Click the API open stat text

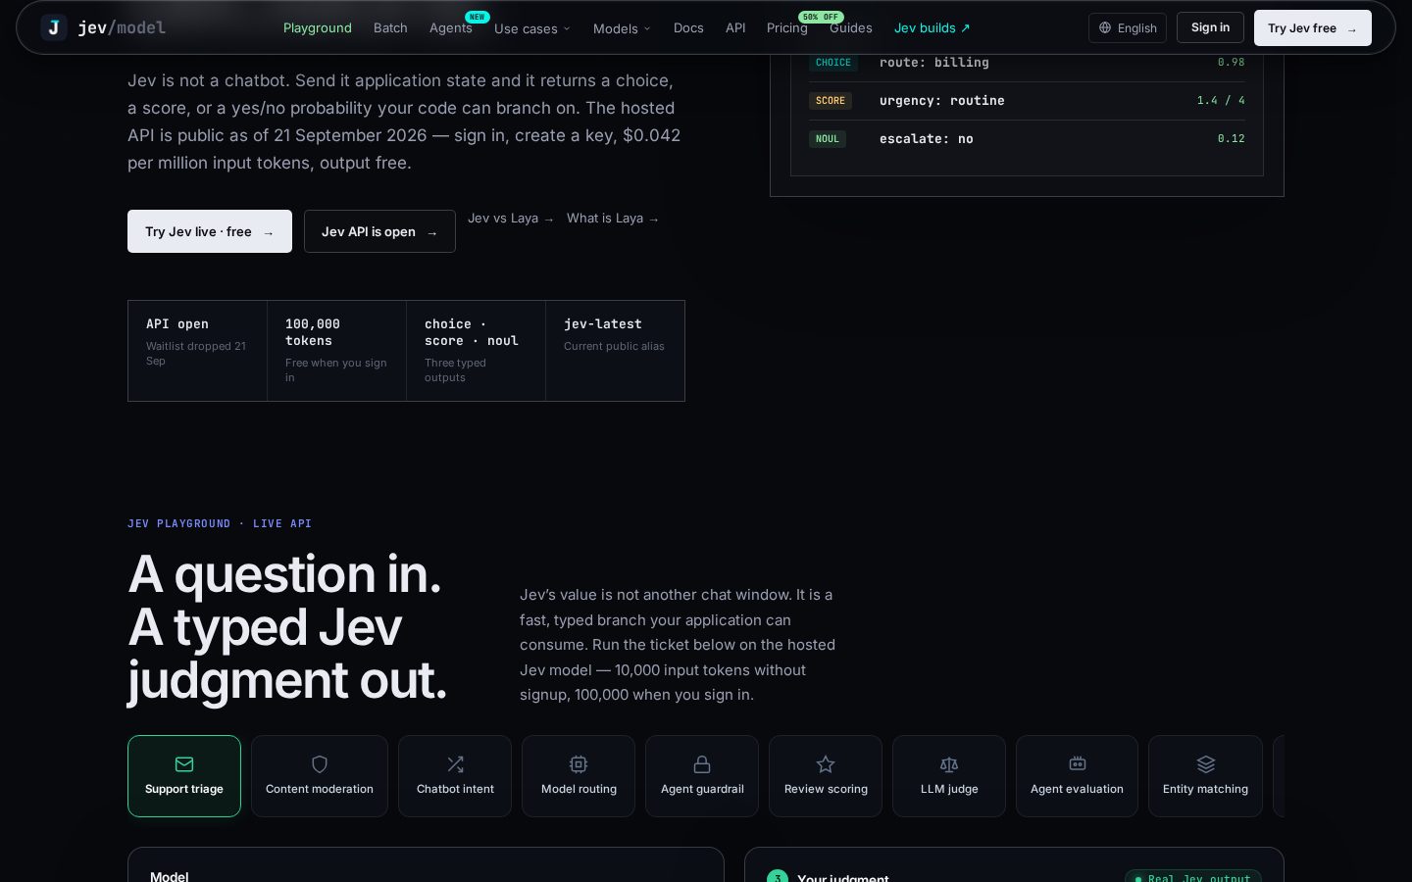[x=177, y=324]
